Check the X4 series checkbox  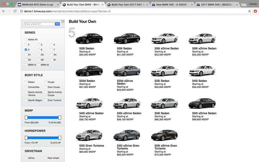(x=51, y=55)
